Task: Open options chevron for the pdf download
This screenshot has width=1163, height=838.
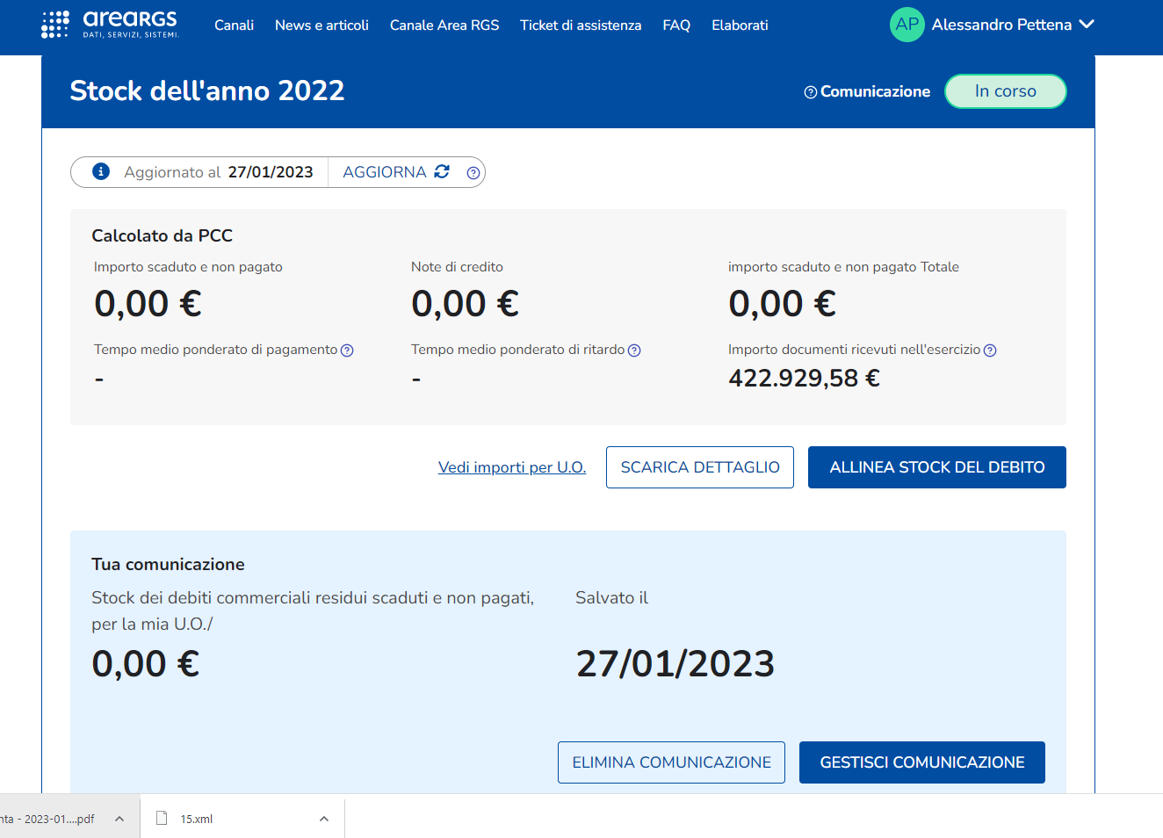Action: [119, 819]
